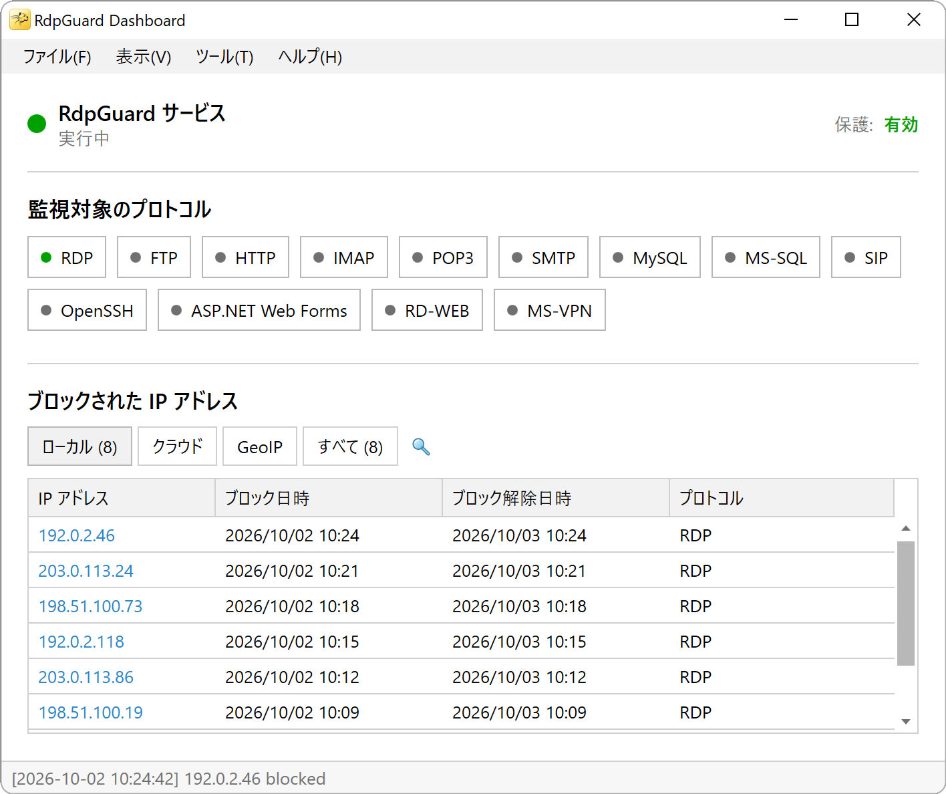The image size is (946, 794).
Task: Switch to the GeoIP tab
Action: 260,446
